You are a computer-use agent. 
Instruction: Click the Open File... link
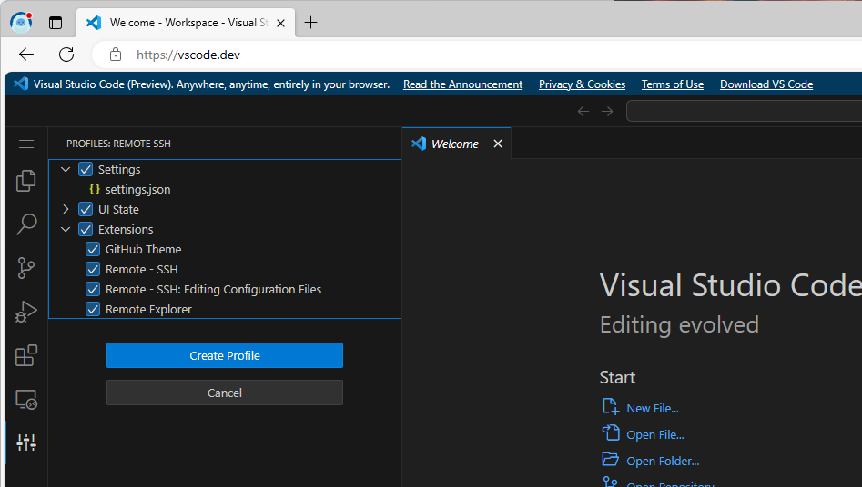point(655,435)
